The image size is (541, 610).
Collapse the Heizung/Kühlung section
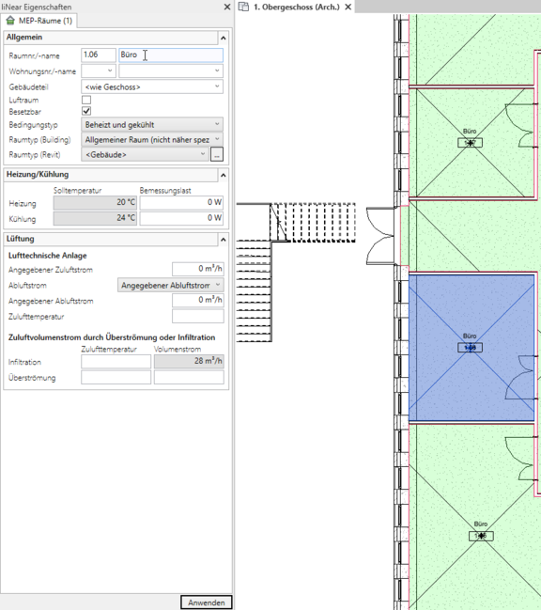coord(224,176)
